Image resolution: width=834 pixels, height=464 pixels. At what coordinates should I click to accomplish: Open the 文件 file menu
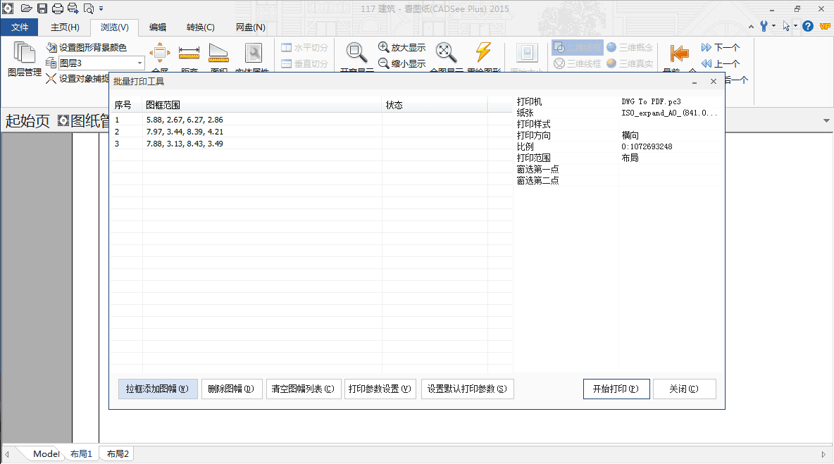tap(20, 27)
